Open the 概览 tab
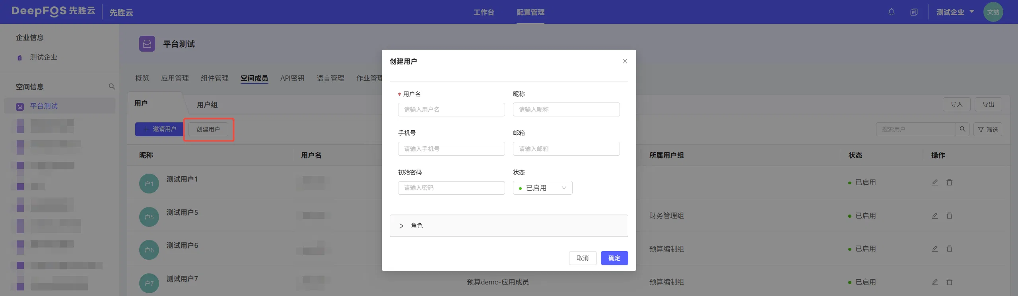 (x=142, y=78)
